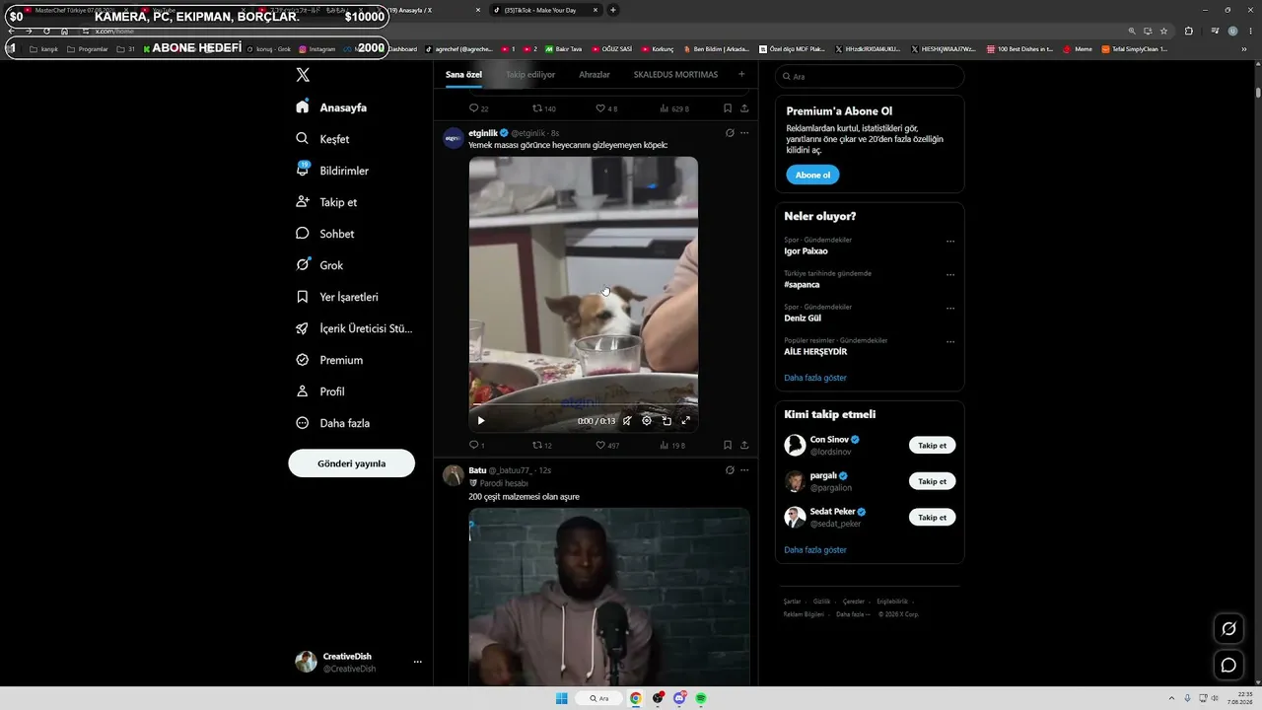The image size is (1262, 710).
Task: Open the floating Grok button
Action: 1228,629
